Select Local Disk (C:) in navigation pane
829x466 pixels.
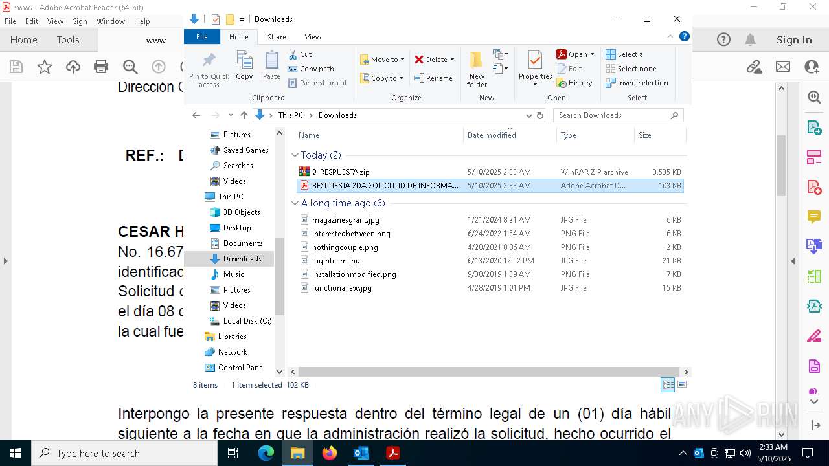[x=247, y=321]
